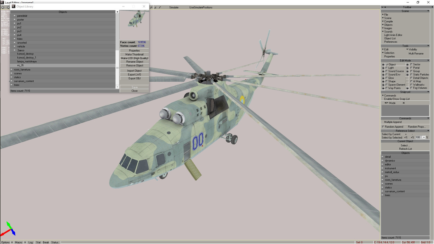434x244 pixels.
Task: Click the A icon on the top toolbar
Action: (x=155, y=7)
